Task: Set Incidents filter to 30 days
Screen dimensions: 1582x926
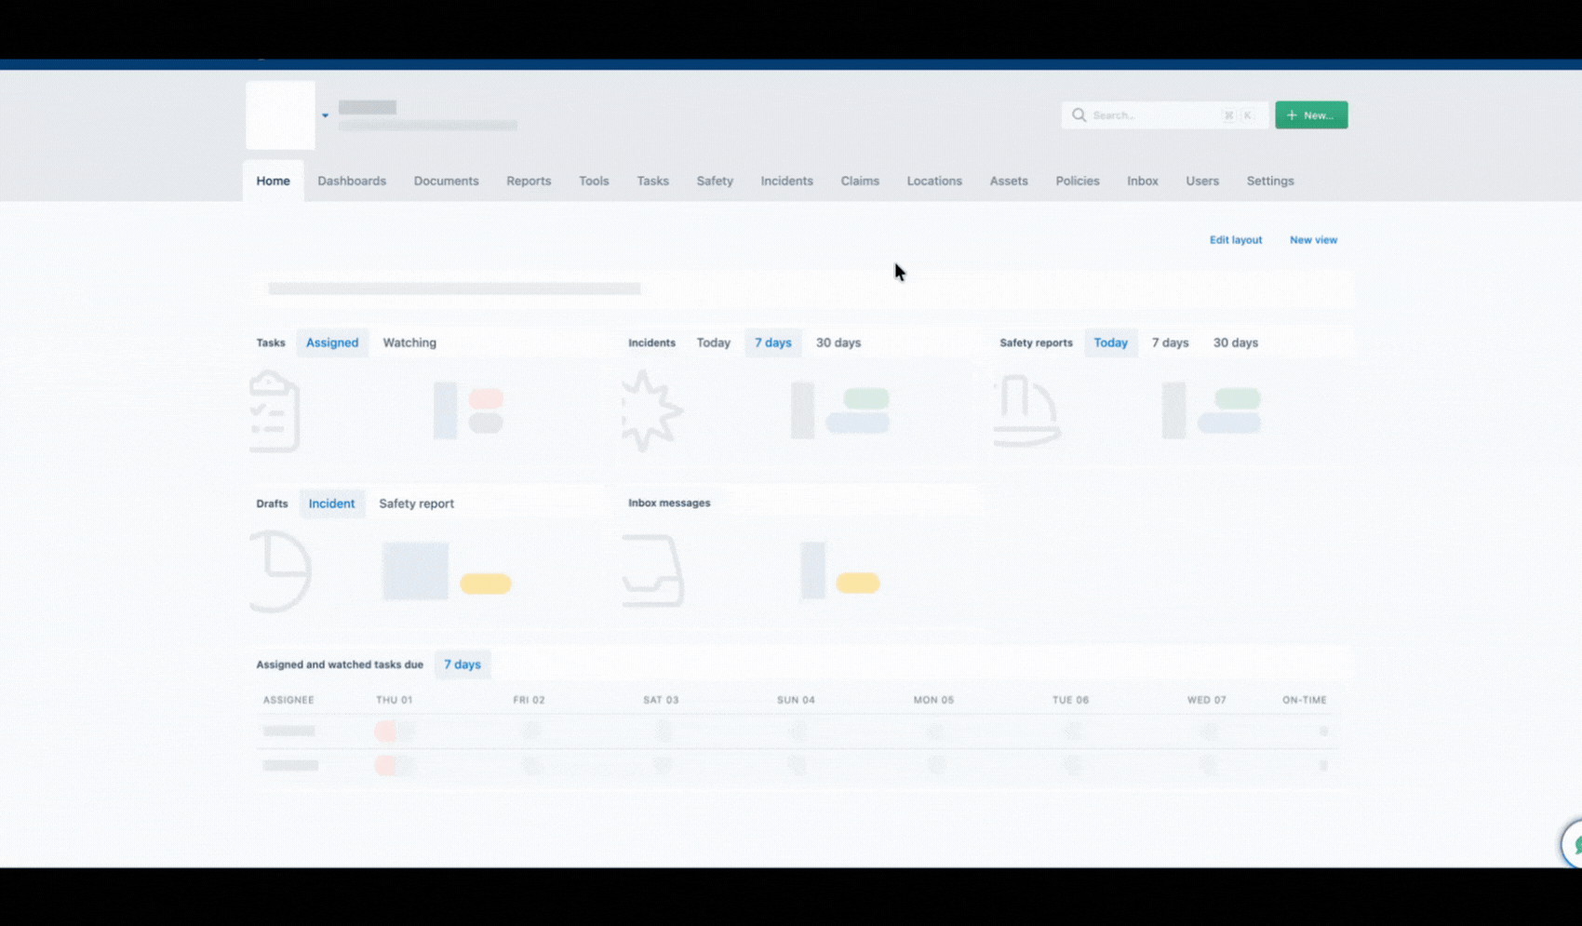Action: tap(838, 342)
